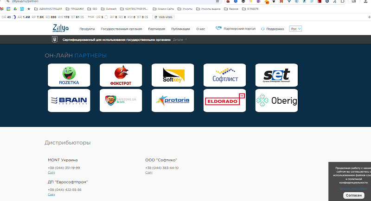Open the Rozetka partner logo card
Viewport: 371px width, 201px height.
click(69, 75)
